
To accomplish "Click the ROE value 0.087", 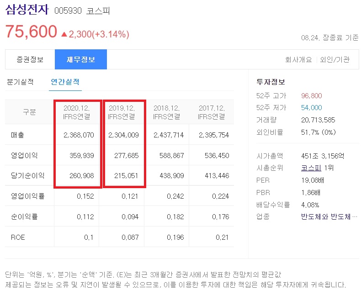I will pyautogui.click(x=130, y=237).
